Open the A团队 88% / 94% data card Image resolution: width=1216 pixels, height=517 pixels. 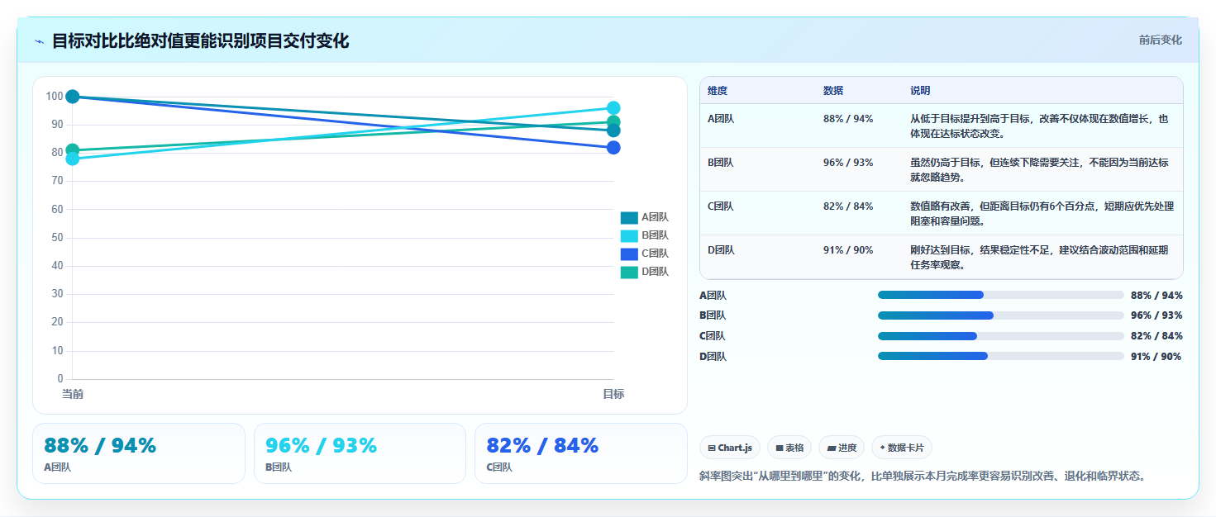pos(139,453)
